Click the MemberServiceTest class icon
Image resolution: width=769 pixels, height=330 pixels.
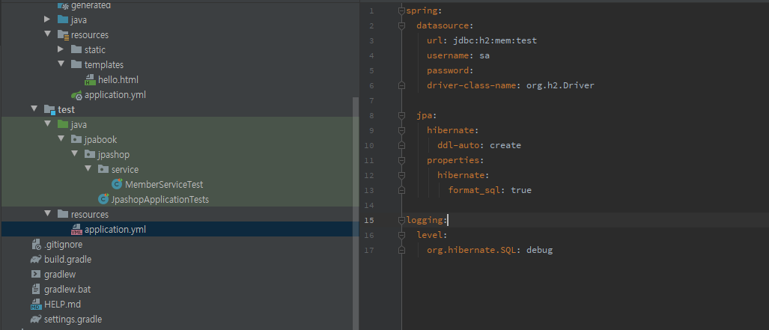point(117,184)
